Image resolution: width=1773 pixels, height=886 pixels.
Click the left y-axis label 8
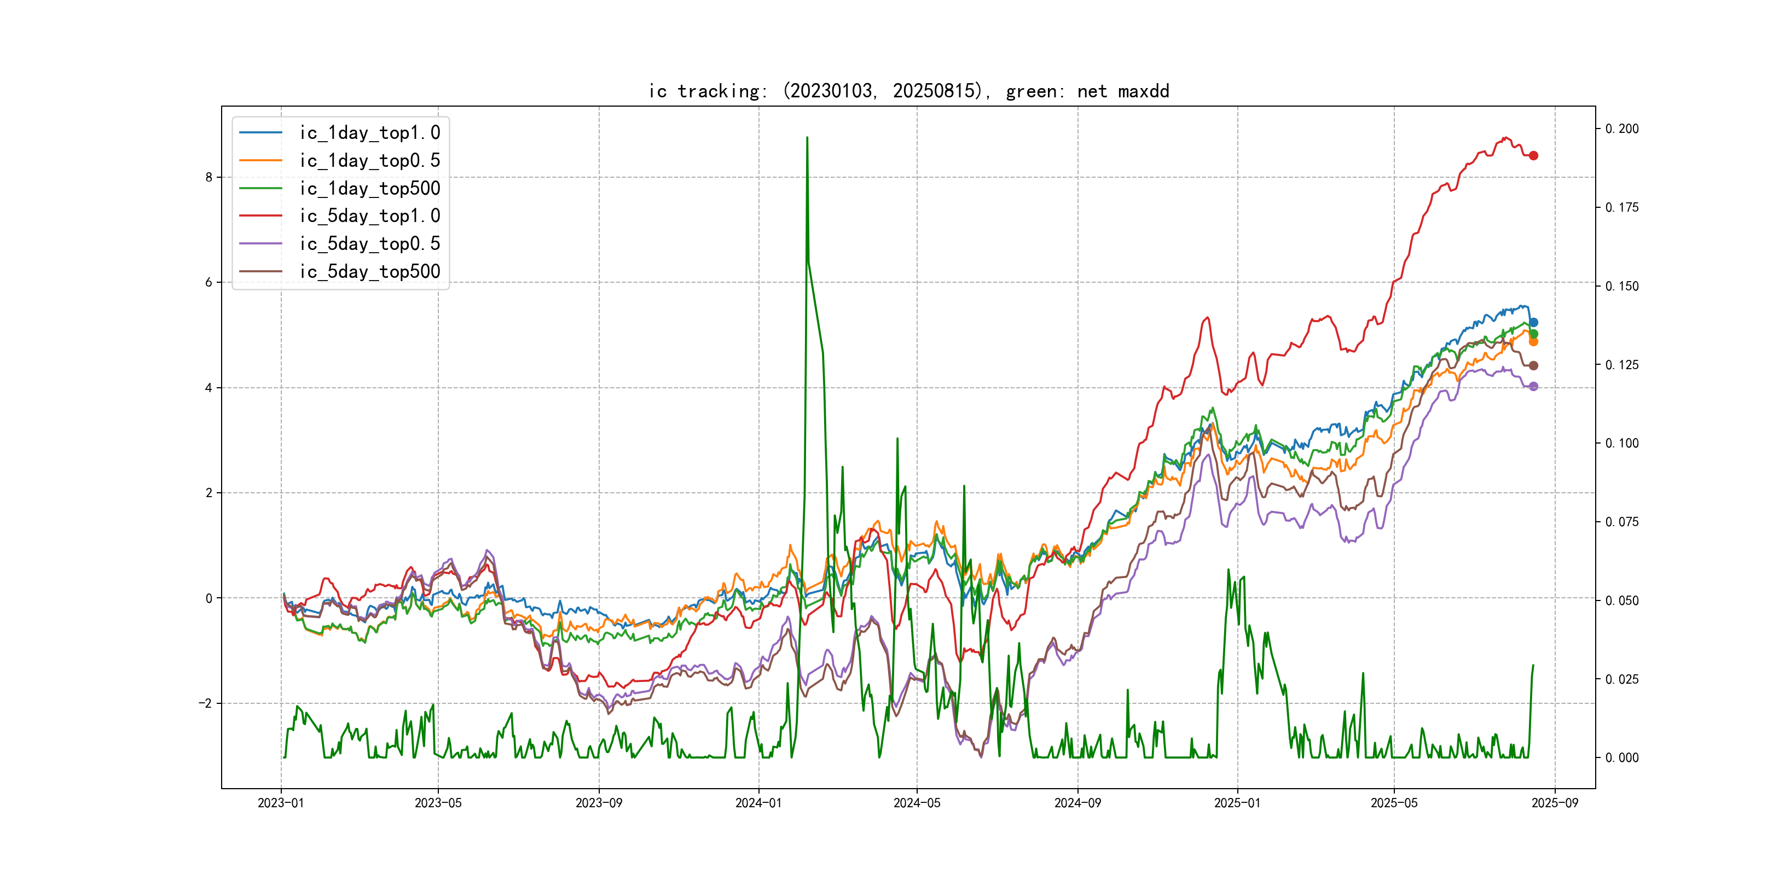[x=208, y=178]
